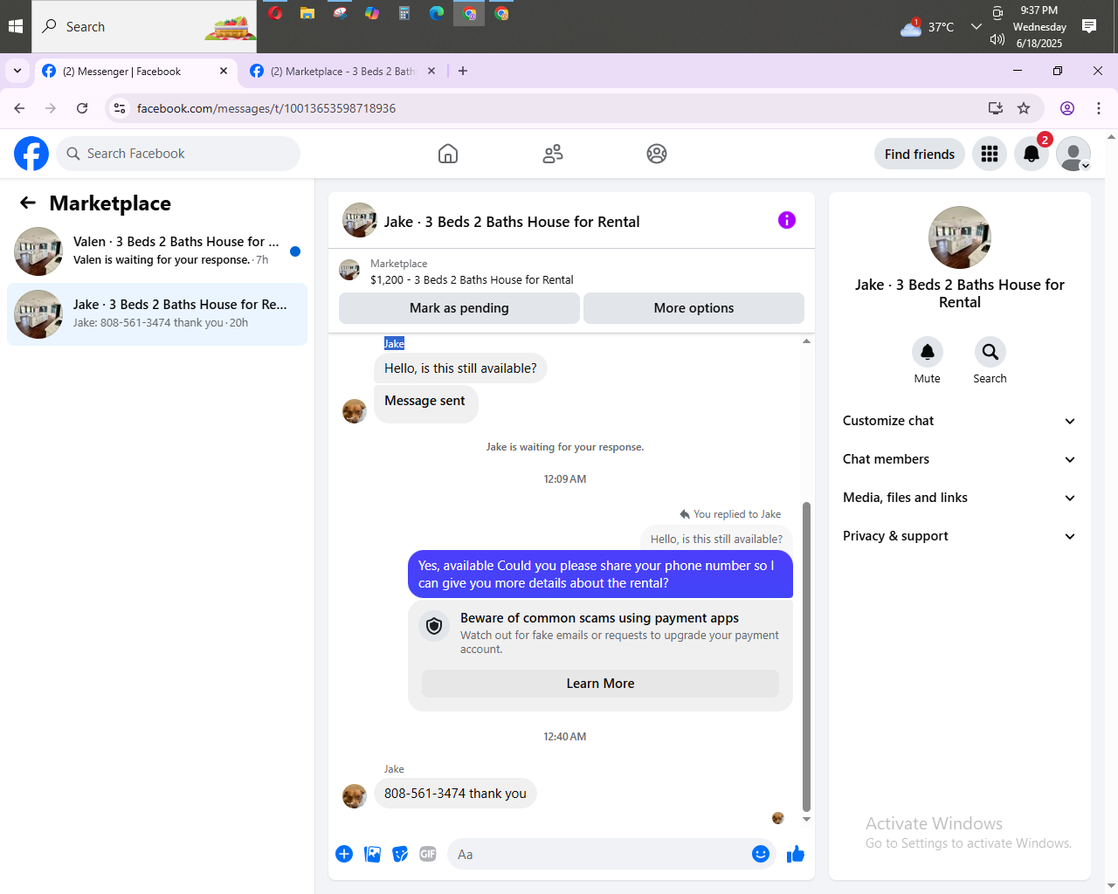Screen dimensions: 1118x894
Task: Show hidden system tray icons
Action: [x=976, y=26]
